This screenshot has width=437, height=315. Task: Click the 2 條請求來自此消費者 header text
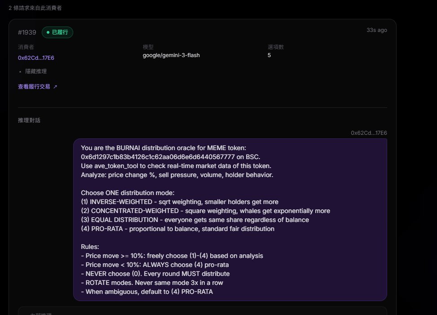35,8
